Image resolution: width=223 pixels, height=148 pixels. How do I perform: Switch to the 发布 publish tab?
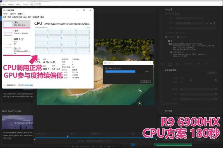coord(206,64)
